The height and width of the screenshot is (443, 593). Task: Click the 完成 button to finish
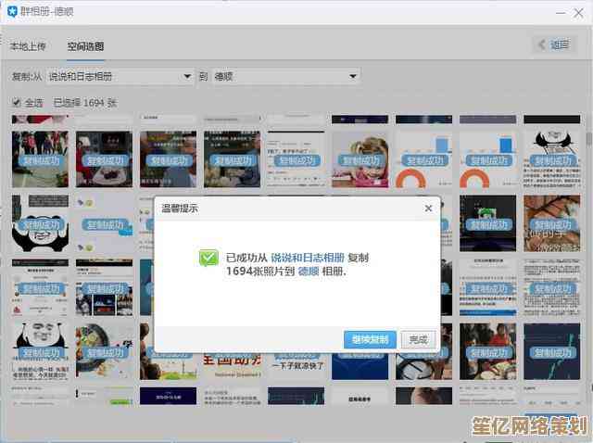click(x=419, y=339)
